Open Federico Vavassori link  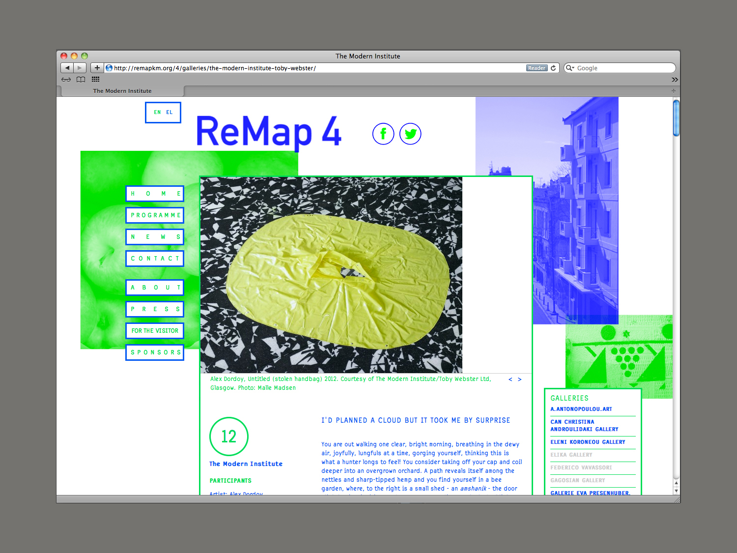pos(581,467)
